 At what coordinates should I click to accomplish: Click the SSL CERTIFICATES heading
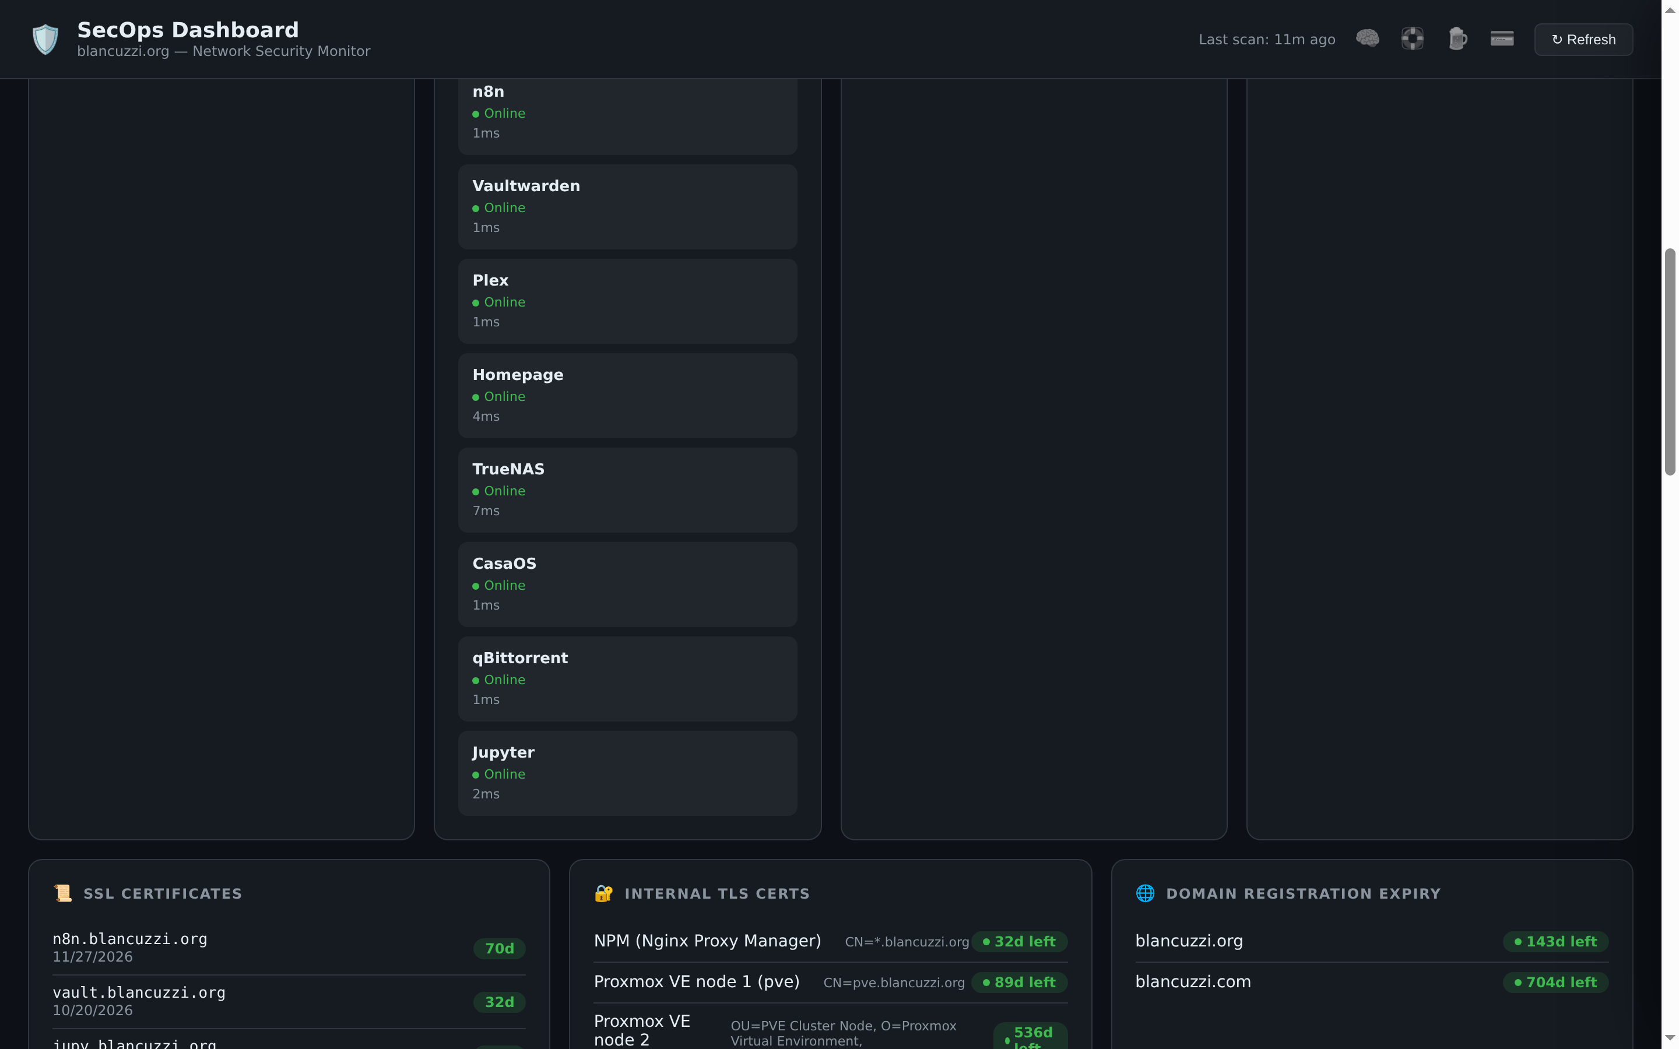tap(163, 893)
